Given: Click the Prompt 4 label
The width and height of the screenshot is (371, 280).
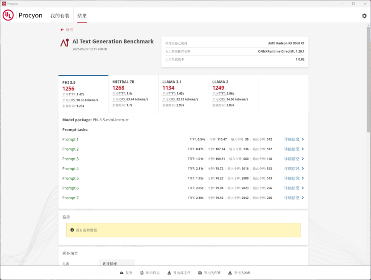Looking at the screenshot, I should coord(70,169).
